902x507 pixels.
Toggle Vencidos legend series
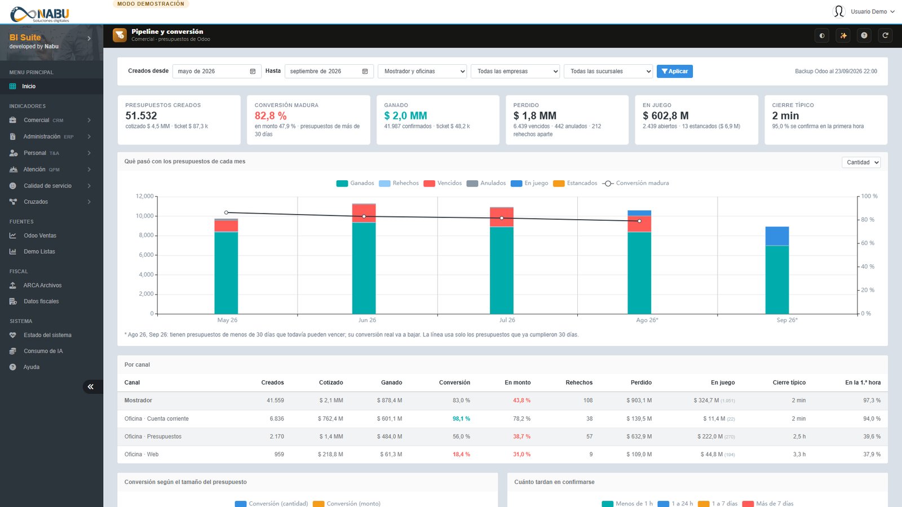click(443, 183)
